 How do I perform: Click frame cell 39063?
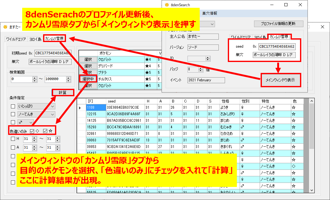point(96,140)
